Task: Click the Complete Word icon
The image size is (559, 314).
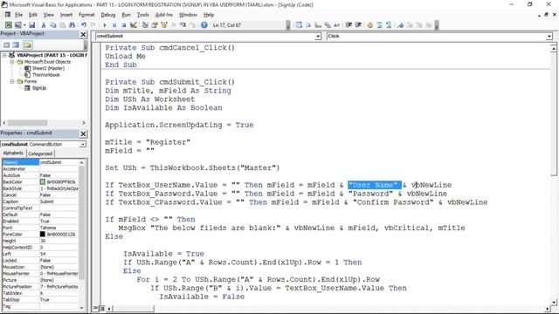Action: click(336, 25)
